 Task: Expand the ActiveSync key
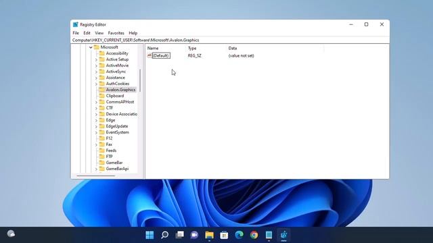coord(96,72)
